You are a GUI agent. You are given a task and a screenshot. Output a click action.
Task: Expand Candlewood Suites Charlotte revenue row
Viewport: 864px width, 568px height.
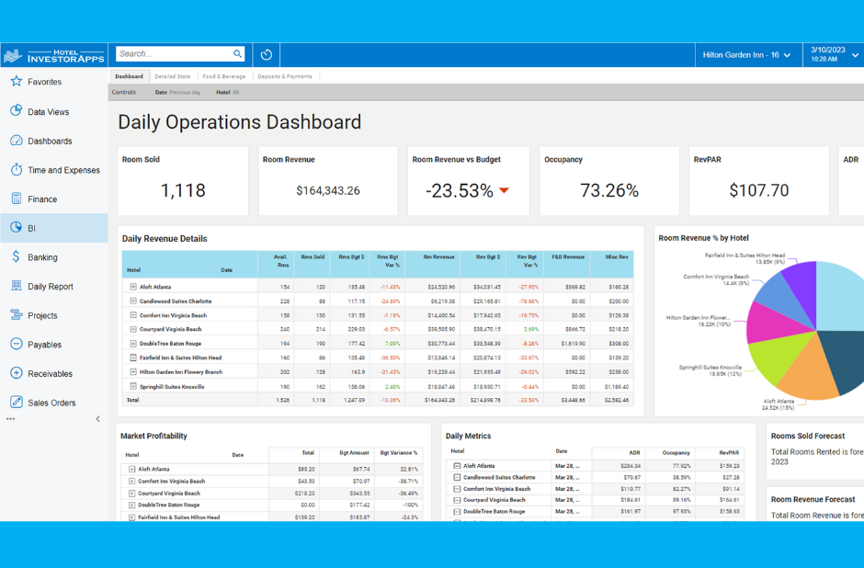tap(132, 301)
